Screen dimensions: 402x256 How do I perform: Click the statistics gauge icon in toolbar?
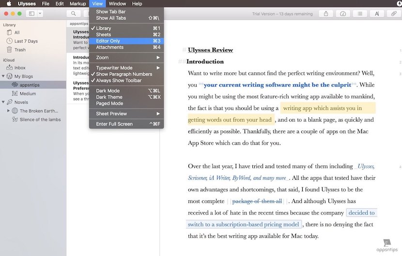click(343, 14)
